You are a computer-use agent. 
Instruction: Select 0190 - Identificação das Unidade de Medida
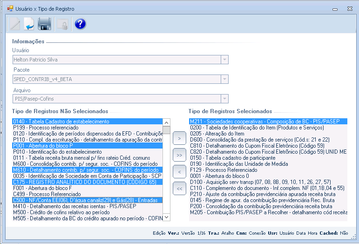pyautogui.click(x=268, y=164)
